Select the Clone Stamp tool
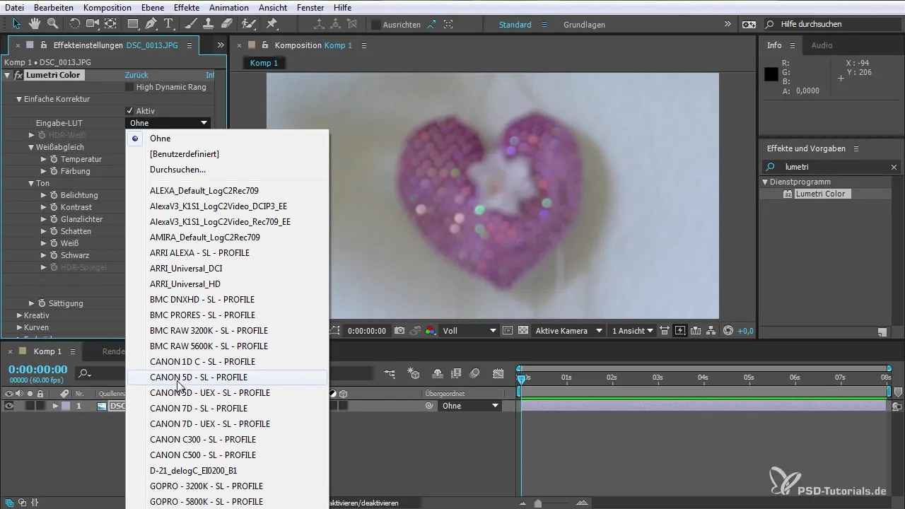 pos(209,24)
